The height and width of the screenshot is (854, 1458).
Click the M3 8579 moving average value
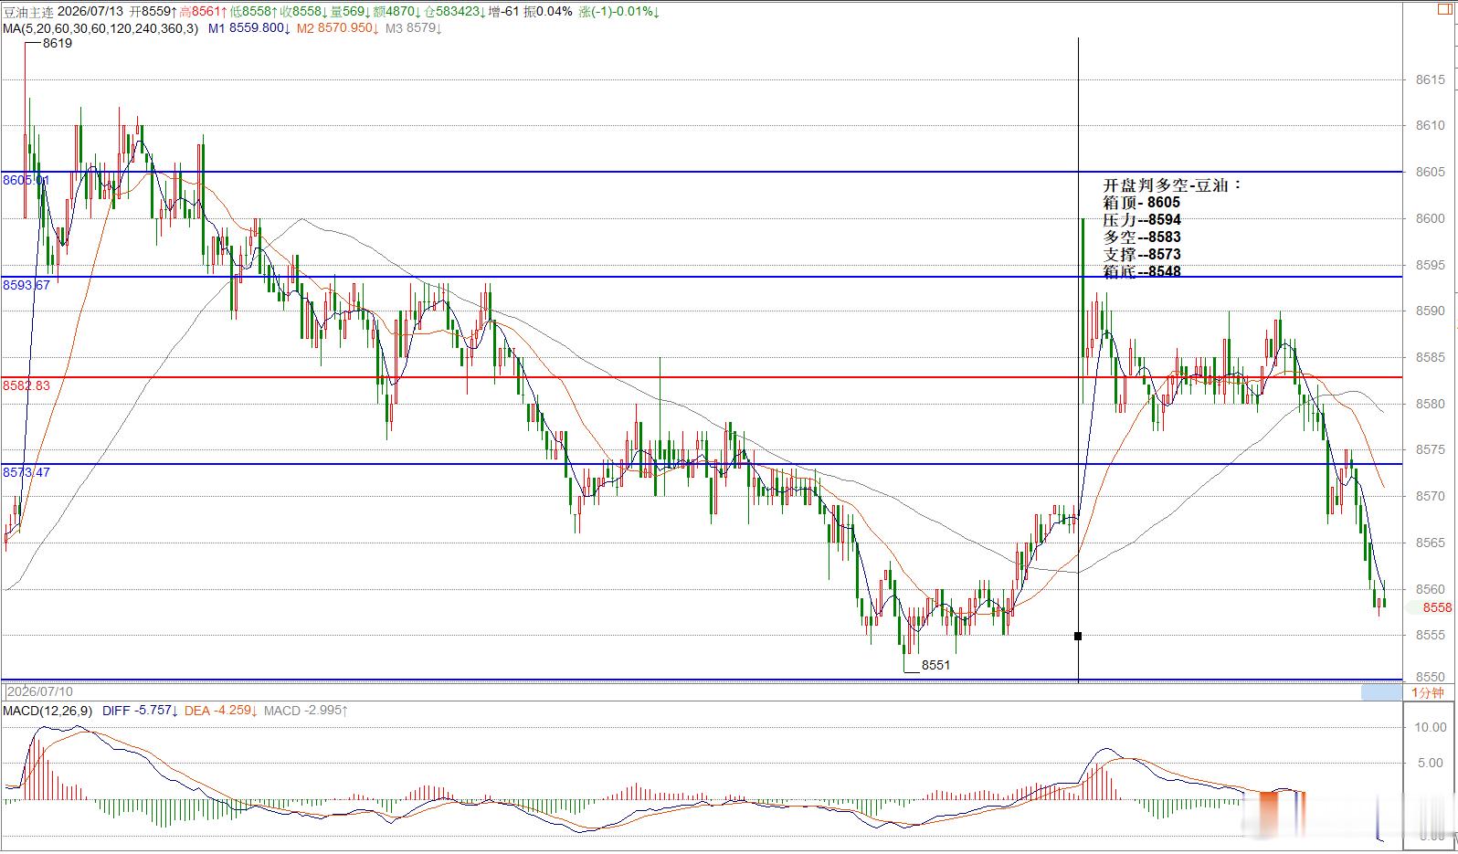(414, 28)
